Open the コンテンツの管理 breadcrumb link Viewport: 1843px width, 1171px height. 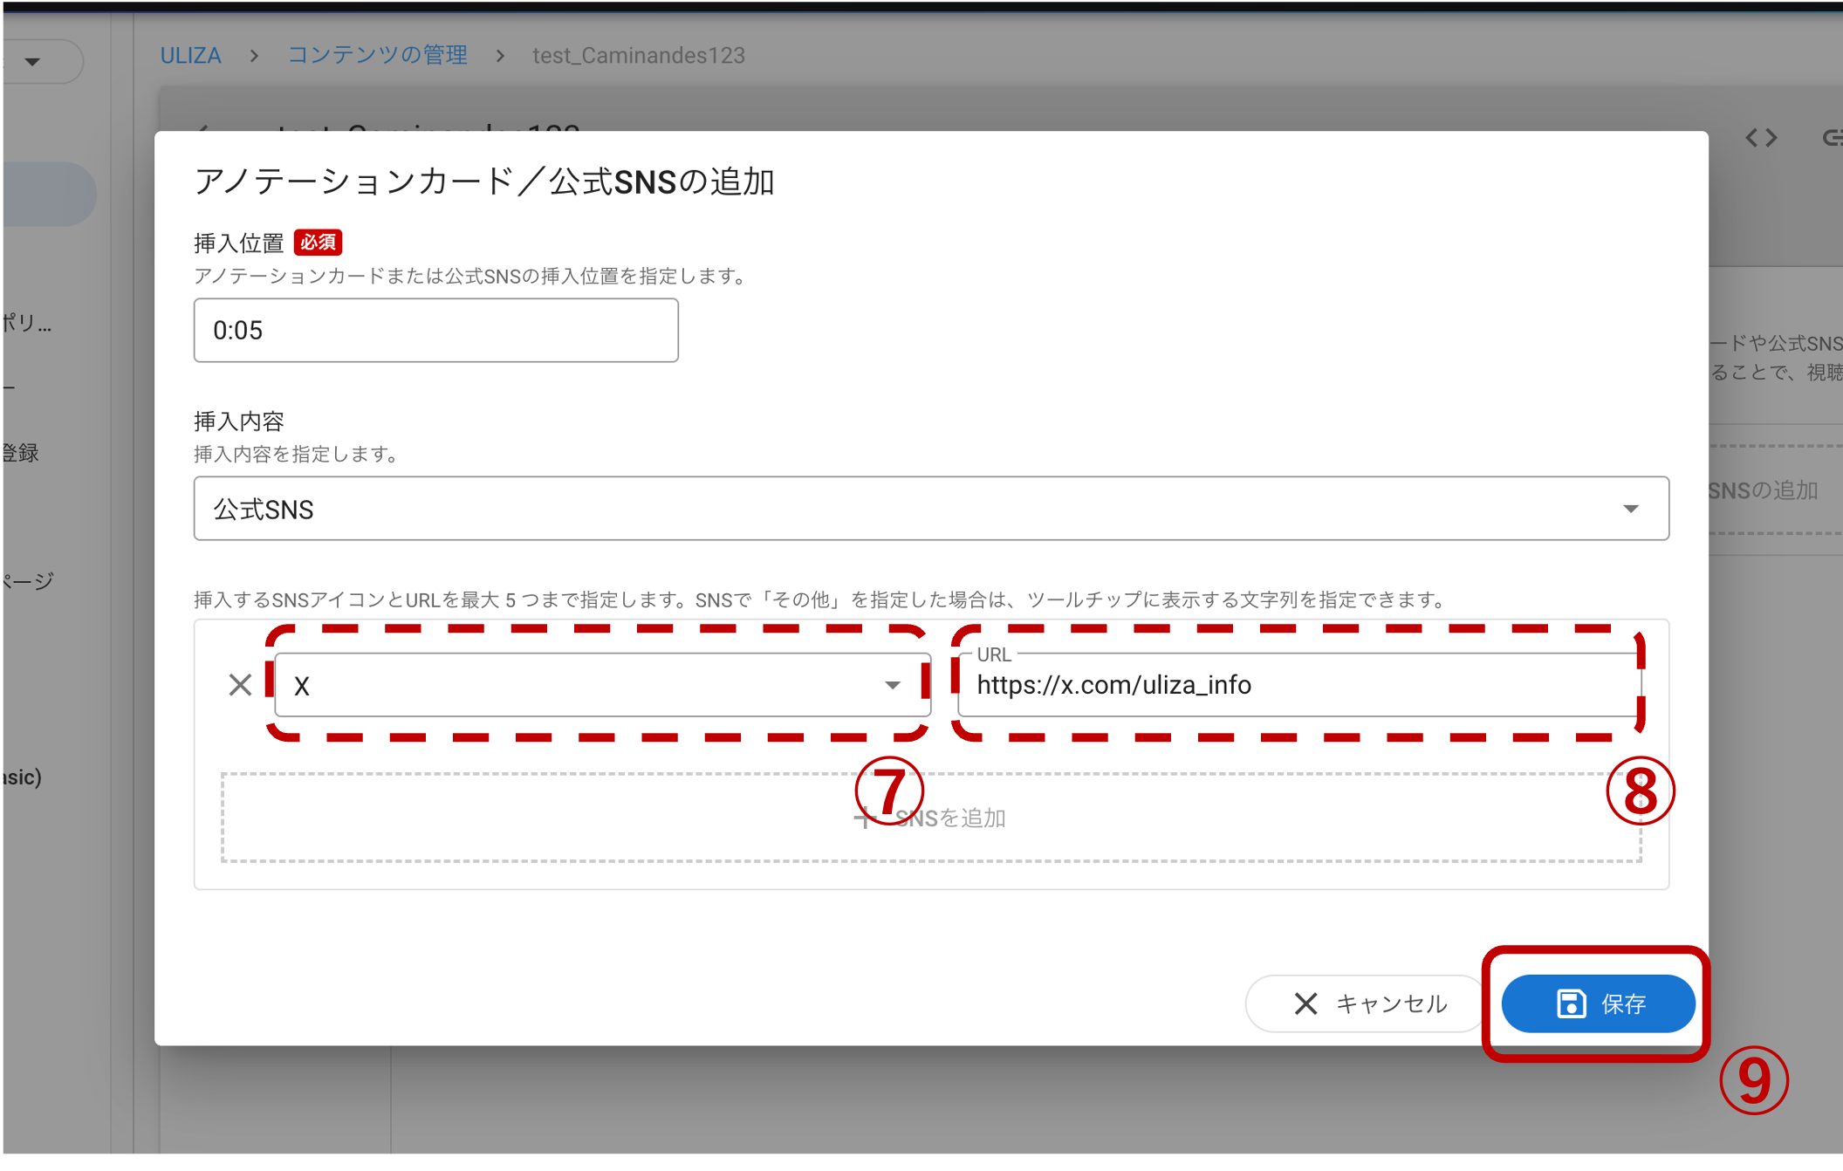(378, 55)
